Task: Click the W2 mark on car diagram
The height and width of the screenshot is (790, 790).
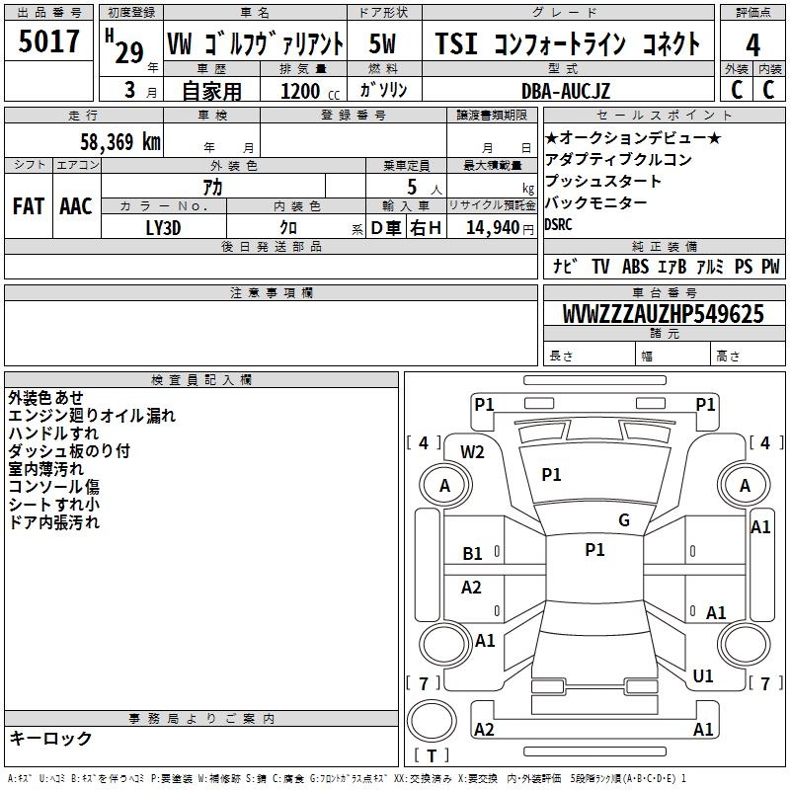Action: [x=473, y=452]
